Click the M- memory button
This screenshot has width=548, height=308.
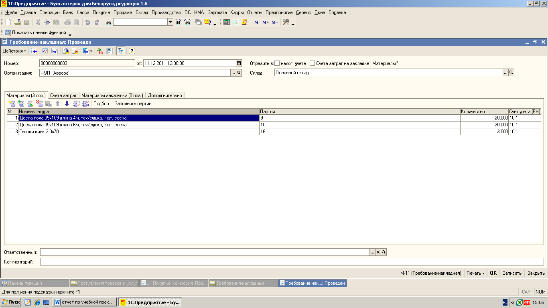coord(274,22)
